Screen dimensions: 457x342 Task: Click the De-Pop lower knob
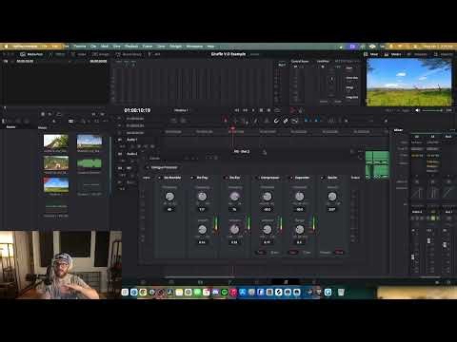[202, 229]
